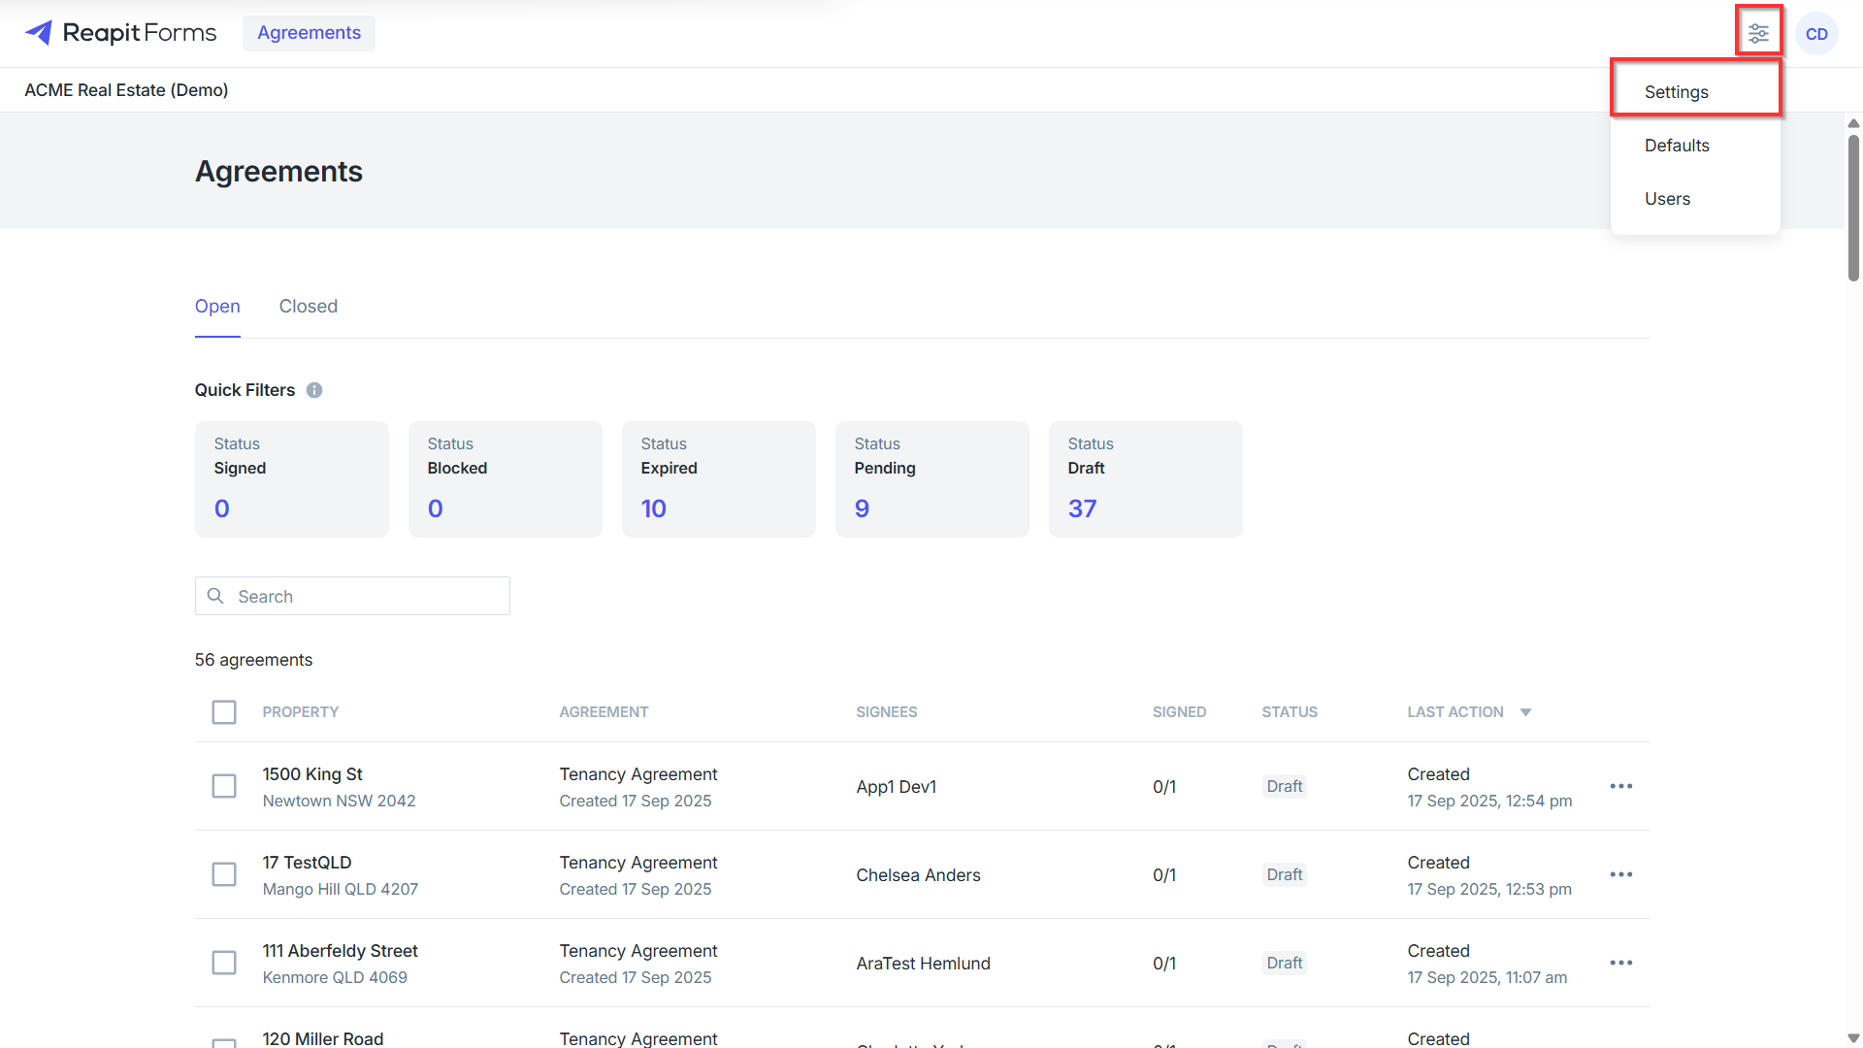Viewport: 1863px width, 1048px height.
Task: Tick the select-all checkbox in table header
Action: 224,712
